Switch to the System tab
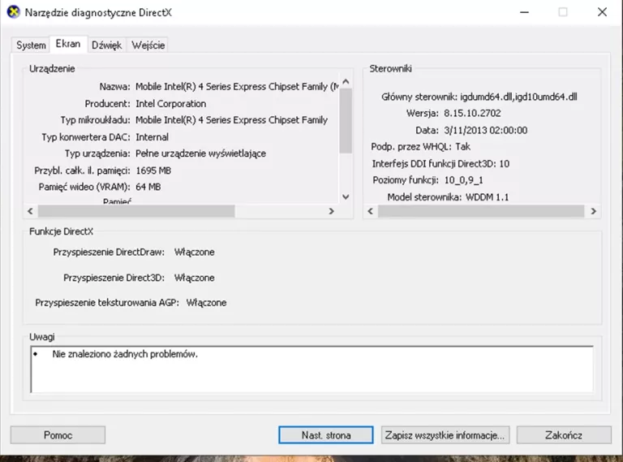The width and height of the screenshot is (623, 462). [31, 45]
